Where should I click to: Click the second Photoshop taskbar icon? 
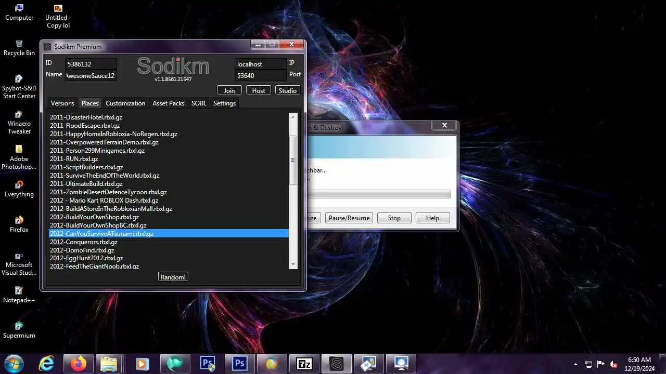(240, 364)
